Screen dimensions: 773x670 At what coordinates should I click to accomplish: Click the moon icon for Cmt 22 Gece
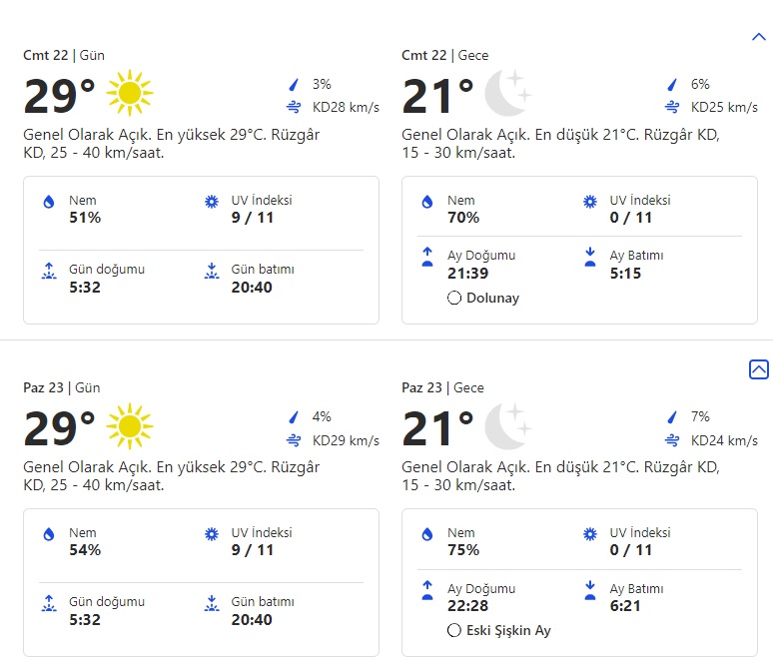click(507, 95)
